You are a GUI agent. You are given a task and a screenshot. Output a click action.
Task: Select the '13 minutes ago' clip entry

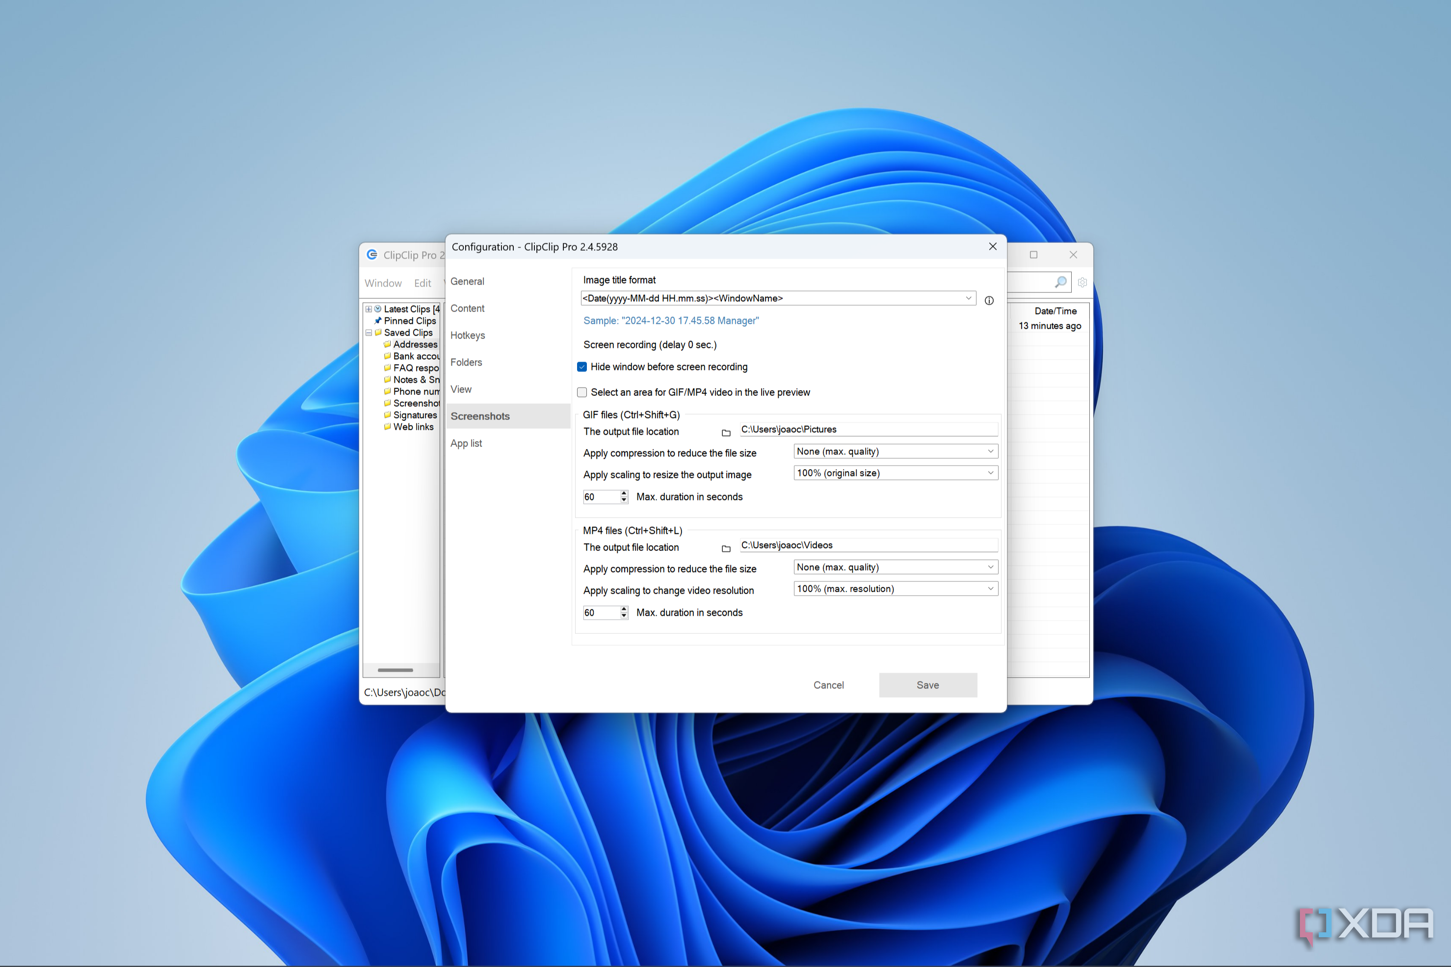point(1050,326)
